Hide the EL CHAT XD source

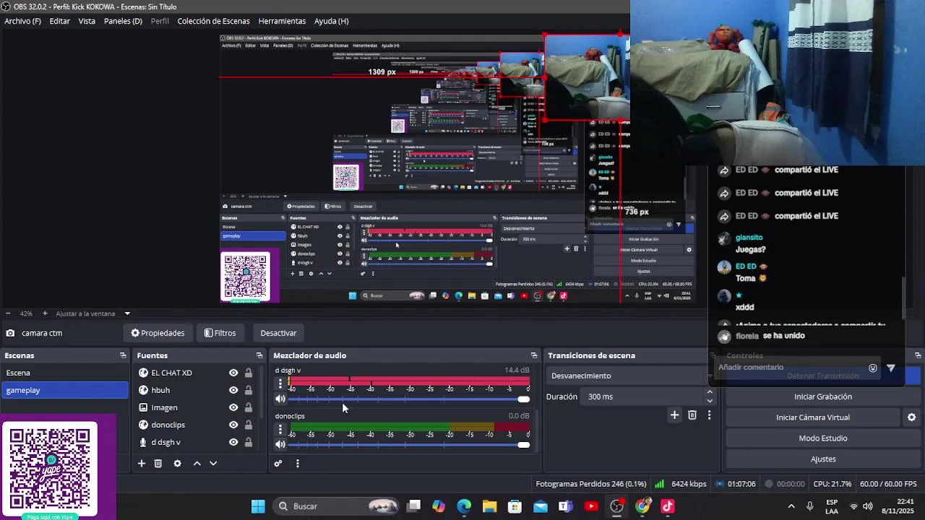point(233,373)
